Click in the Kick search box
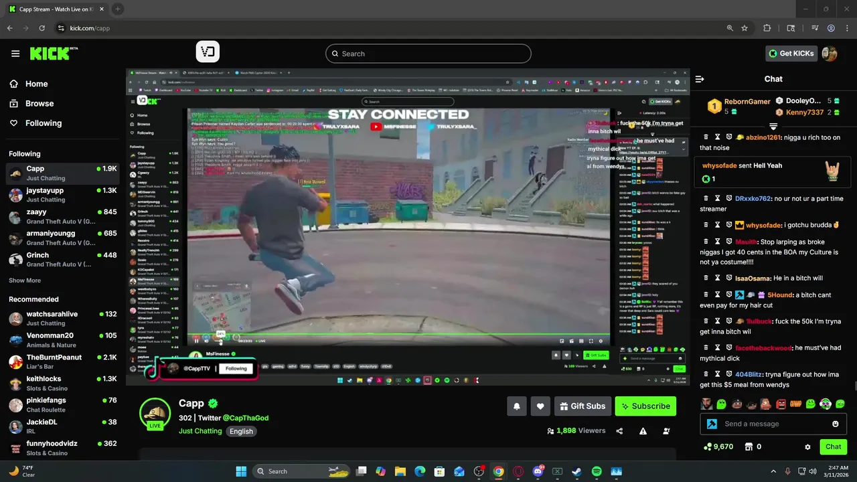 [428, 54]
